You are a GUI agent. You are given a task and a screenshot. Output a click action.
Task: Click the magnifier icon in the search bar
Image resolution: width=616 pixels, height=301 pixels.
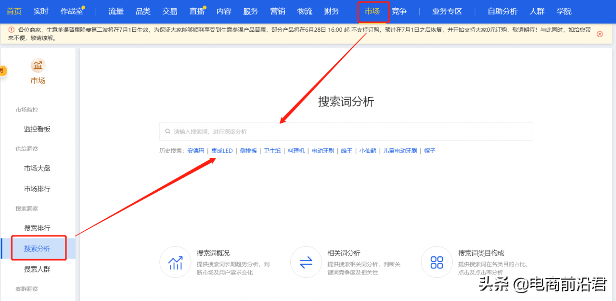click(167, 131)
